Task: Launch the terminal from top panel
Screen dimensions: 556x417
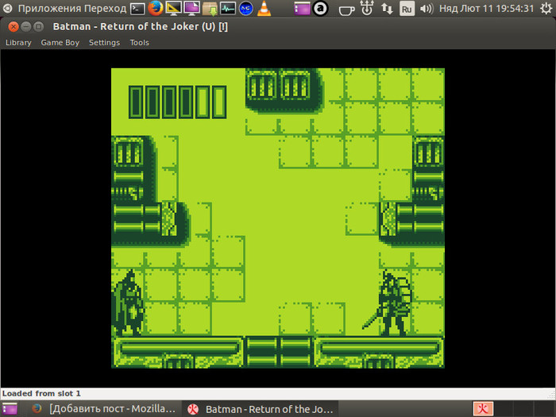Action: pyautogui.click(x=137, y=9)
